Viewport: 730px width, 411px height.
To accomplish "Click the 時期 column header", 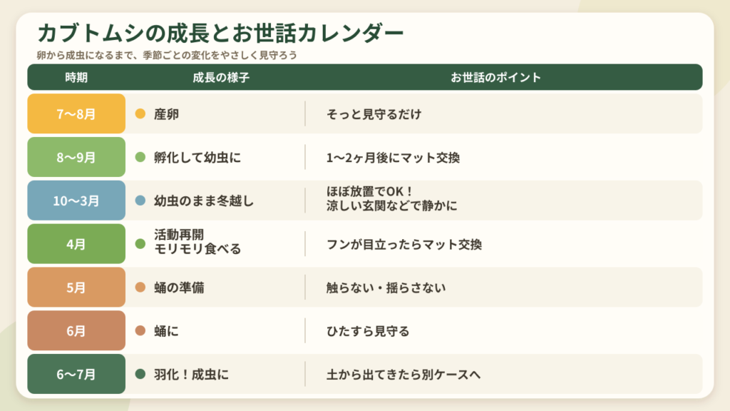I will click(76, 77).
